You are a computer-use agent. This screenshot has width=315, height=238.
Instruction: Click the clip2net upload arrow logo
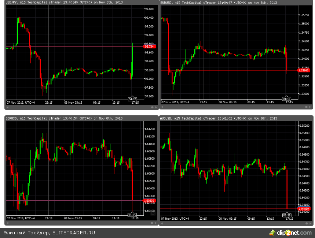coord(272,233)
